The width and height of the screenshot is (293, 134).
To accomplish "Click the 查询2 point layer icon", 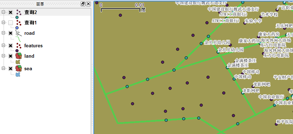I will point(19,12).
